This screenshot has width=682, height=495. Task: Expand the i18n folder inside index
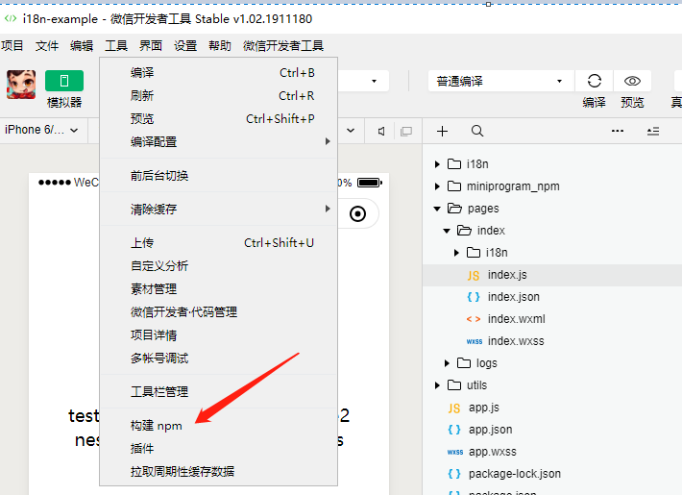point(456,253)
